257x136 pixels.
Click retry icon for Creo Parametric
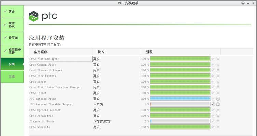click(213, 116)
